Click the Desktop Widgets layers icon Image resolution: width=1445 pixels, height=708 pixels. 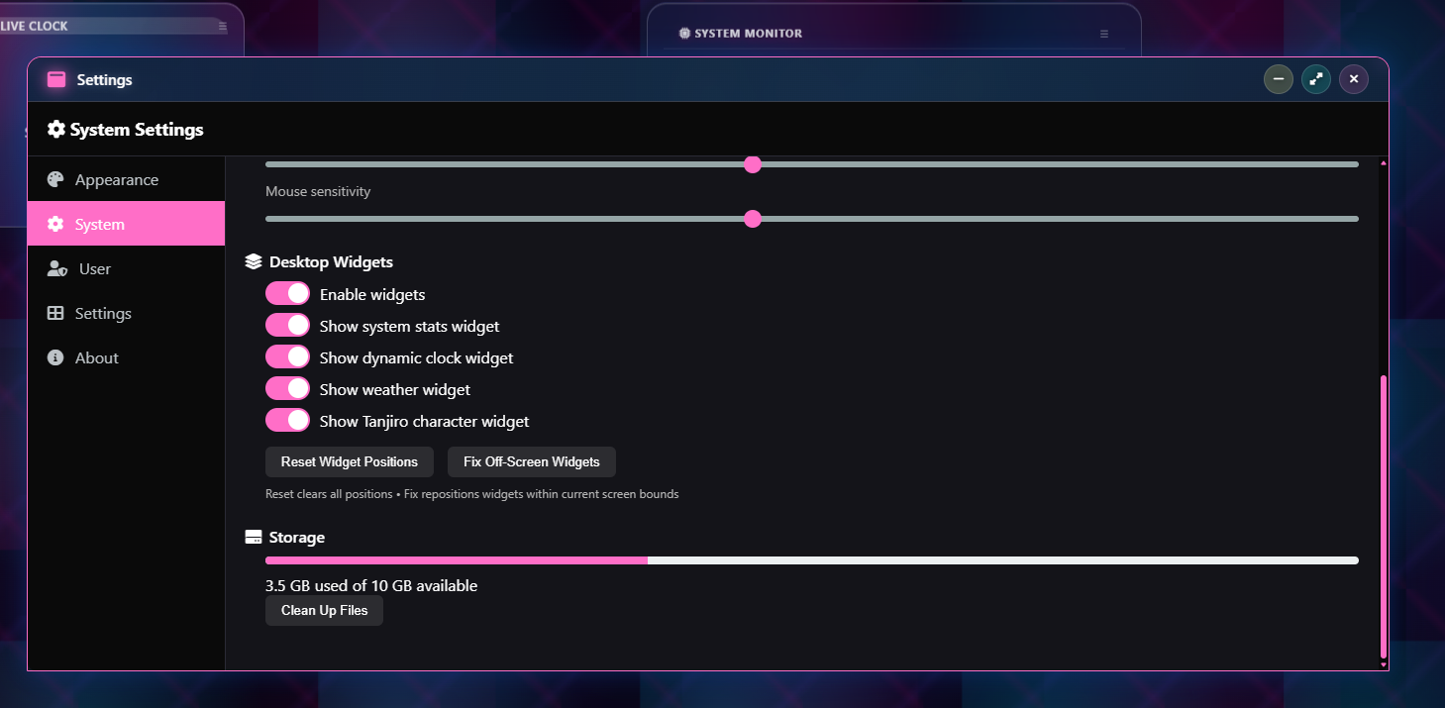click(252, 260)
